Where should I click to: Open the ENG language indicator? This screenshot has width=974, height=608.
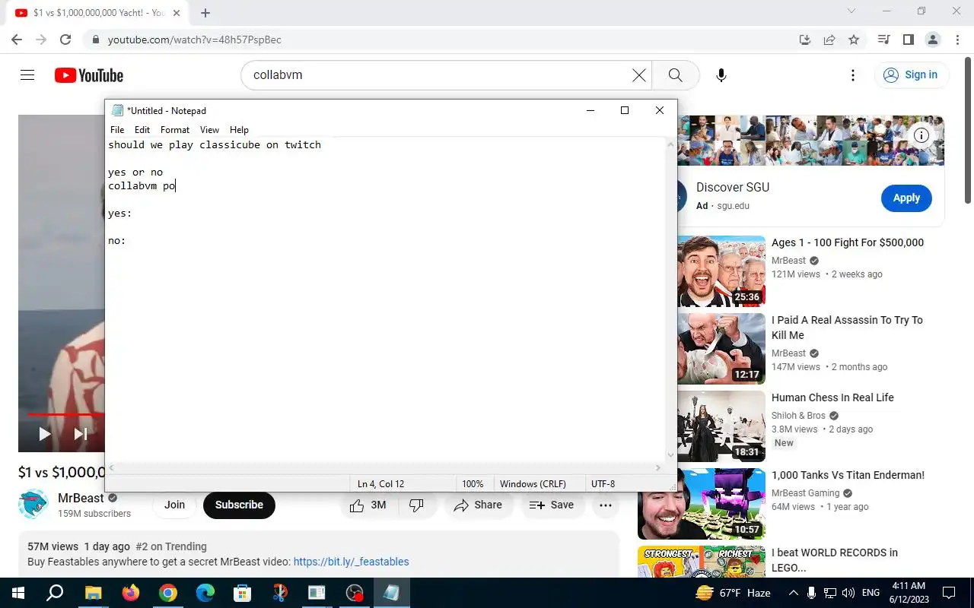coord(871,593)
